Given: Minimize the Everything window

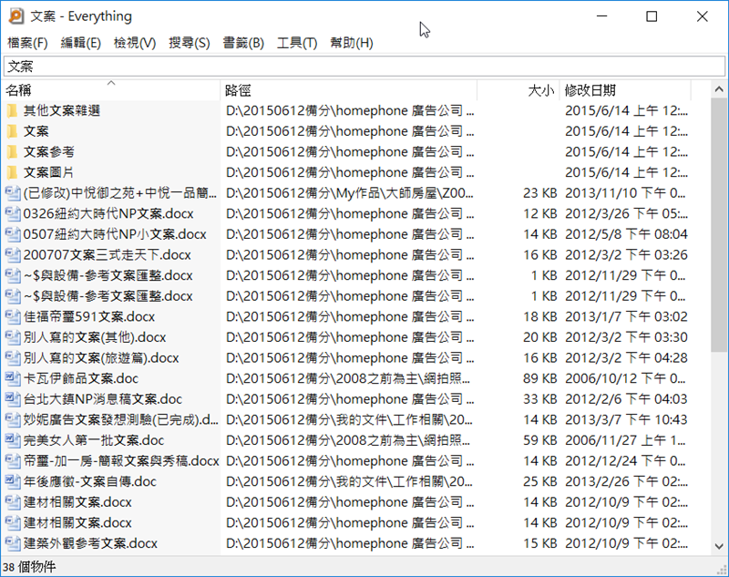Looking at the screenshot, I should click(602, 16).
